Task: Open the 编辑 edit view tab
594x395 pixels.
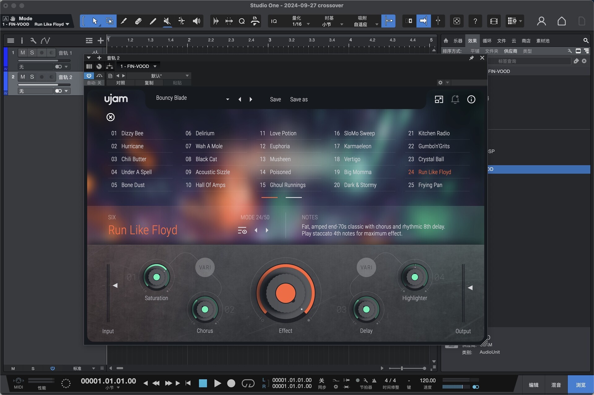Action: pyautogui.click(x=533, y=385)
